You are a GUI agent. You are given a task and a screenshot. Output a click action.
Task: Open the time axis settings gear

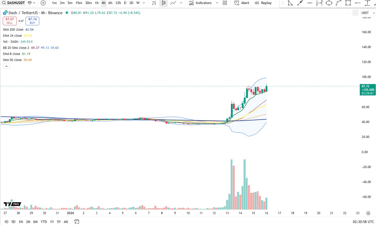pyautogui.click(x=368, y=213)
